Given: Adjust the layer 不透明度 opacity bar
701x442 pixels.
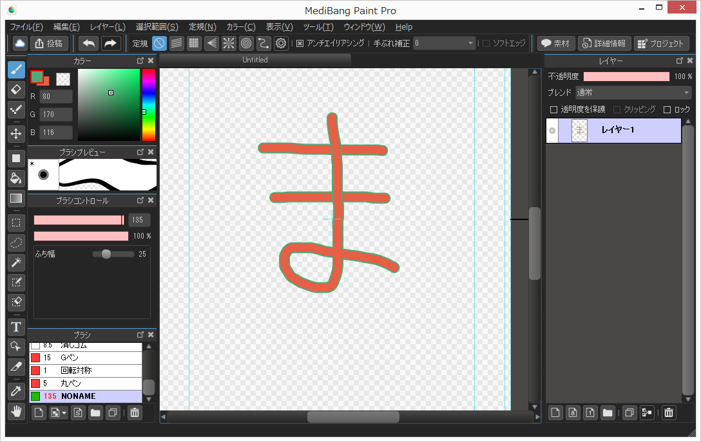Looking at the screenshot, I should click(626, 77).
